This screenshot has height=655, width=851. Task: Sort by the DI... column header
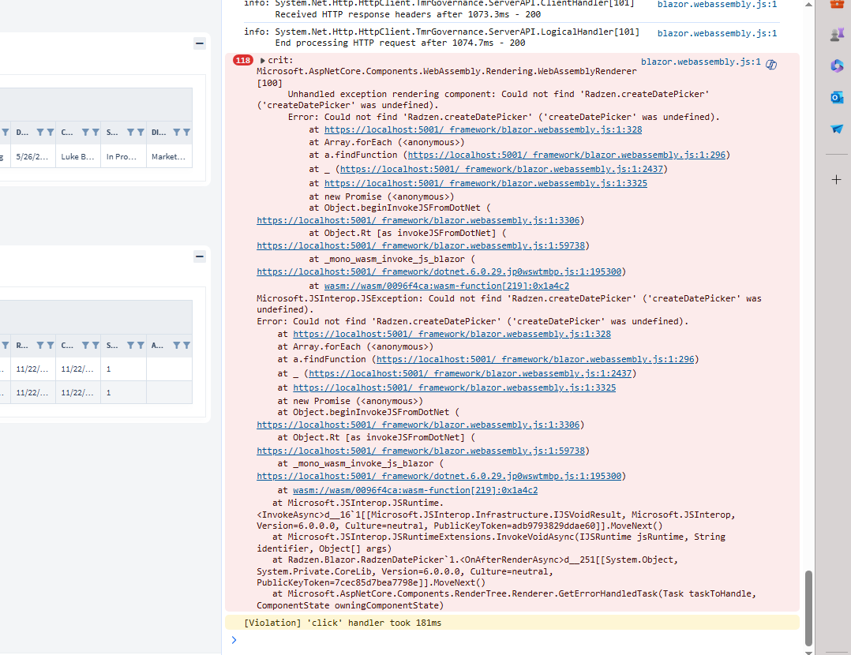coord(159,133)
